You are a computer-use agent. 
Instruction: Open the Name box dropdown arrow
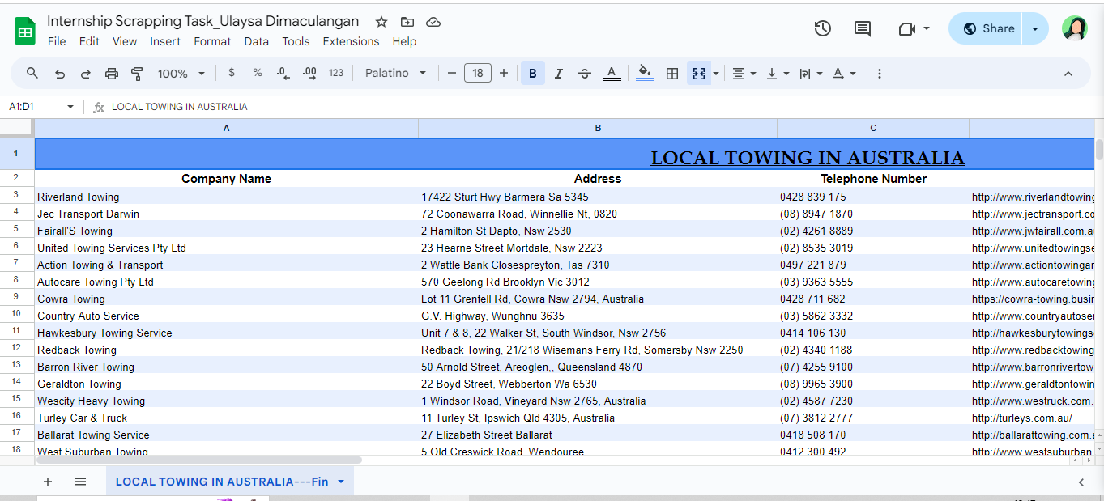pos(70,107)
